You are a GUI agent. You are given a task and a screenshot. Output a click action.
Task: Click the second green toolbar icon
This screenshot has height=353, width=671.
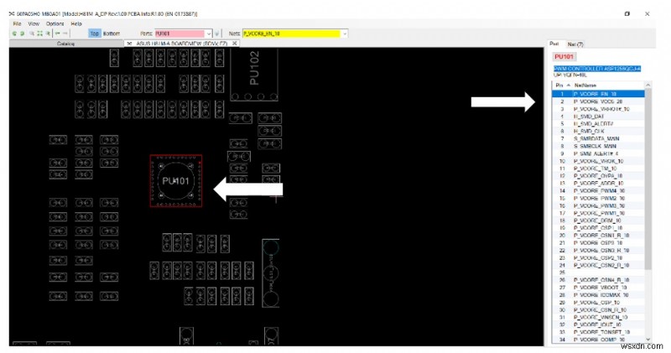(x=22, y=34)
